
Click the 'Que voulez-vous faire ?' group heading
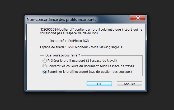pos(63,55)
